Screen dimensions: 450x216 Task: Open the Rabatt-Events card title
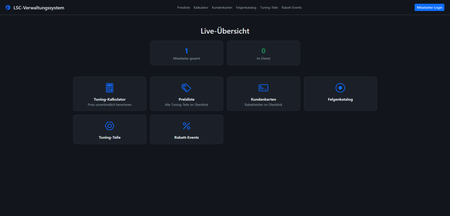(186, 138)
